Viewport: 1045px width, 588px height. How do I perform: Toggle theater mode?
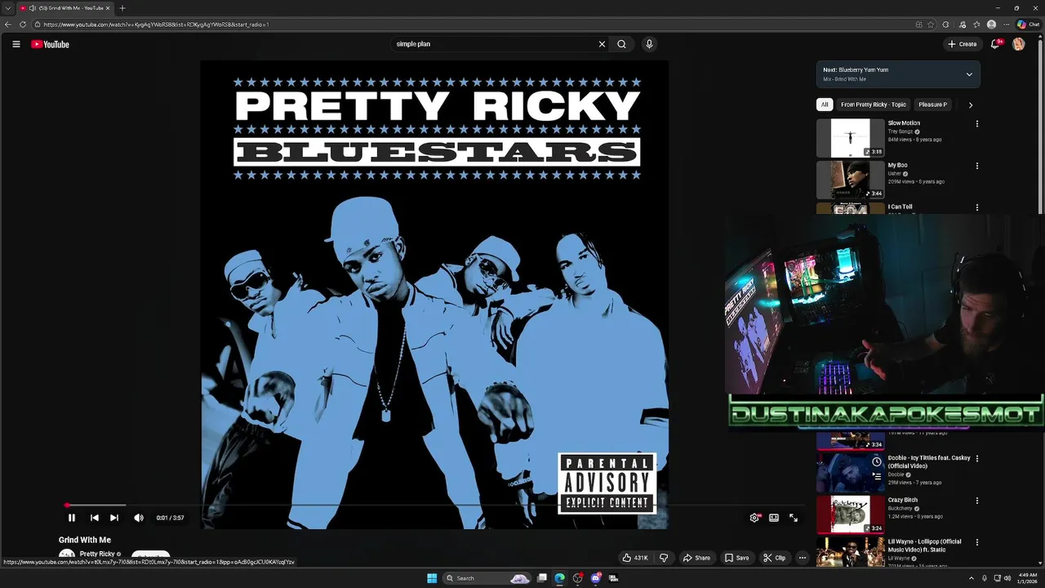[774, 518]
